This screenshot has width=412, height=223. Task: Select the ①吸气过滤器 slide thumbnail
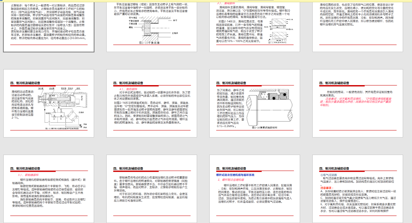358,189
